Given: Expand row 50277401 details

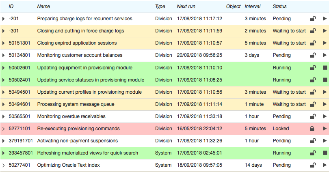Looking at the screenshot, I should click(x=3, y=165).
